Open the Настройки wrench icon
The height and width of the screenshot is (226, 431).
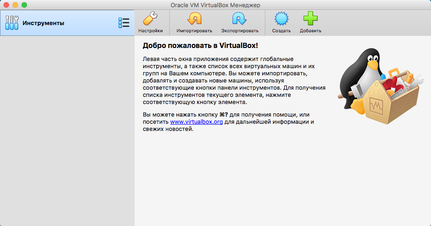(x=150, y=19)
